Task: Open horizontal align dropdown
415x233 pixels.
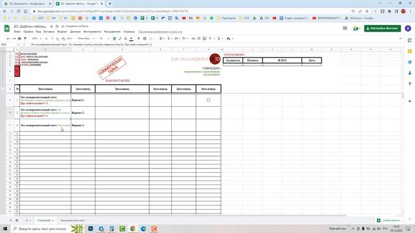Action: [162, 39]
